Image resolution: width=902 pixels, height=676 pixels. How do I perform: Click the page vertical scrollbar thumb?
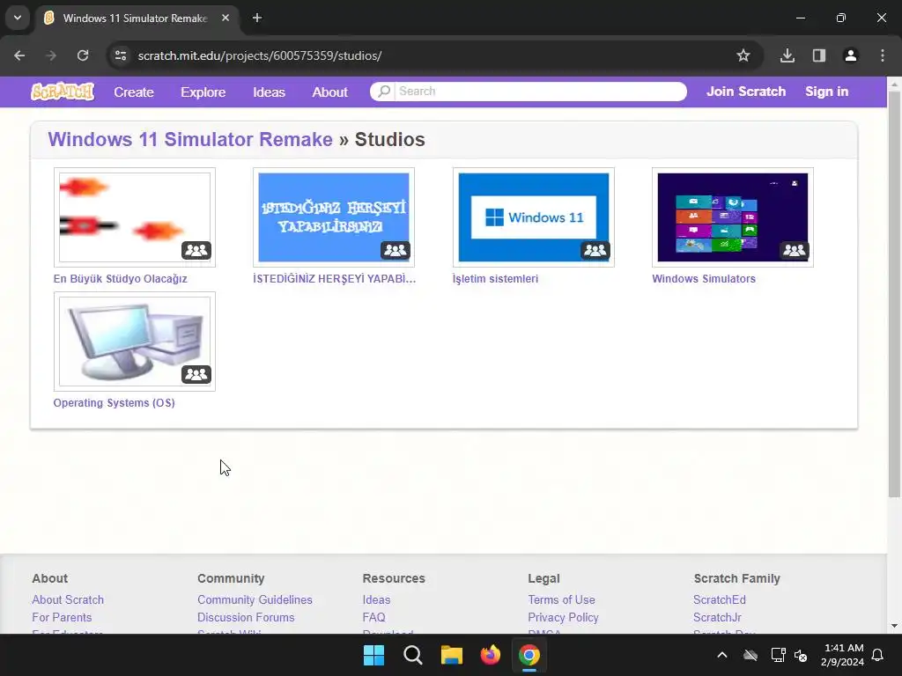coord(895,294)
